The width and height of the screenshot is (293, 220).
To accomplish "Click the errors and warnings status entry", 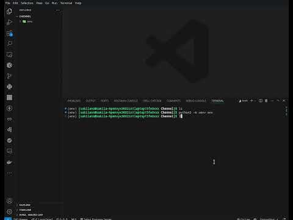I will (x=62, y=219).
